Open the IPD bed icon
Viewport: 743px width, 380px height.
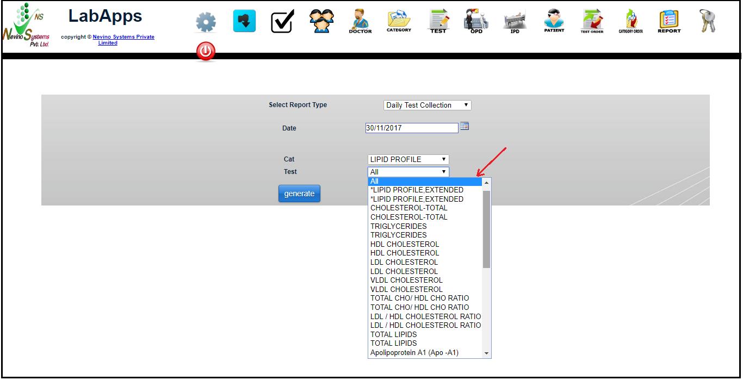(x=515, y=22)
